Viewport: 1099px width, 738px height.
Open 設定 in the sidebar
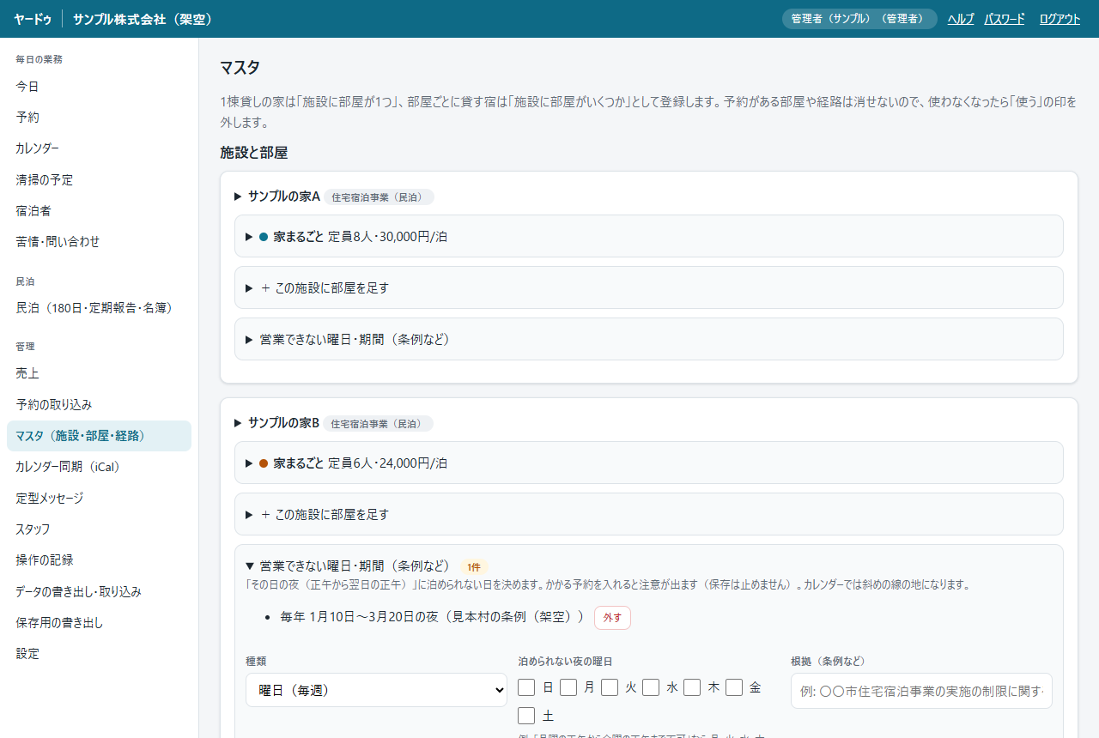(x=99, y=653)
